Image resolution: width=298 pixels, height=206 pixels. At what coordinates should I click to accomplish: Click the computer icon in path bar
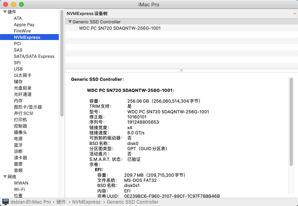click(x=6, y=202)
